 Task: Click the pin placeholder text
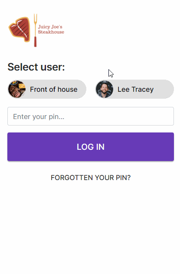pyautogui.click(x=39, y=116)
